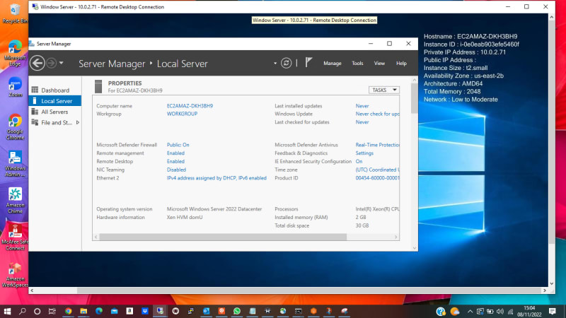Click the Properties horizontal scrollbar thumb
This screenshot has height=318, width=566.
click(223, 237)
